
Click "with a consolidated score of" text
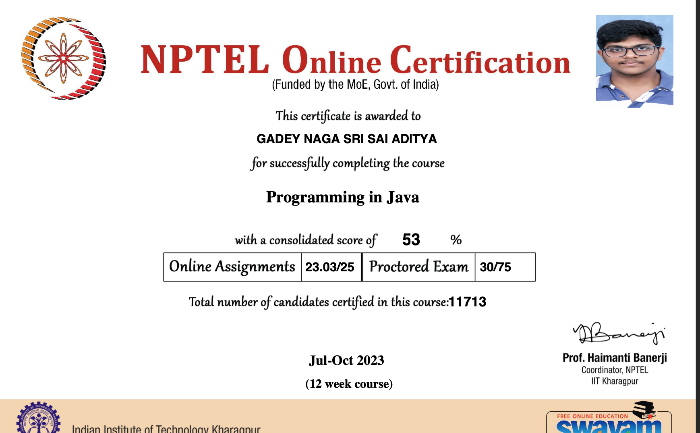point(306,240)
